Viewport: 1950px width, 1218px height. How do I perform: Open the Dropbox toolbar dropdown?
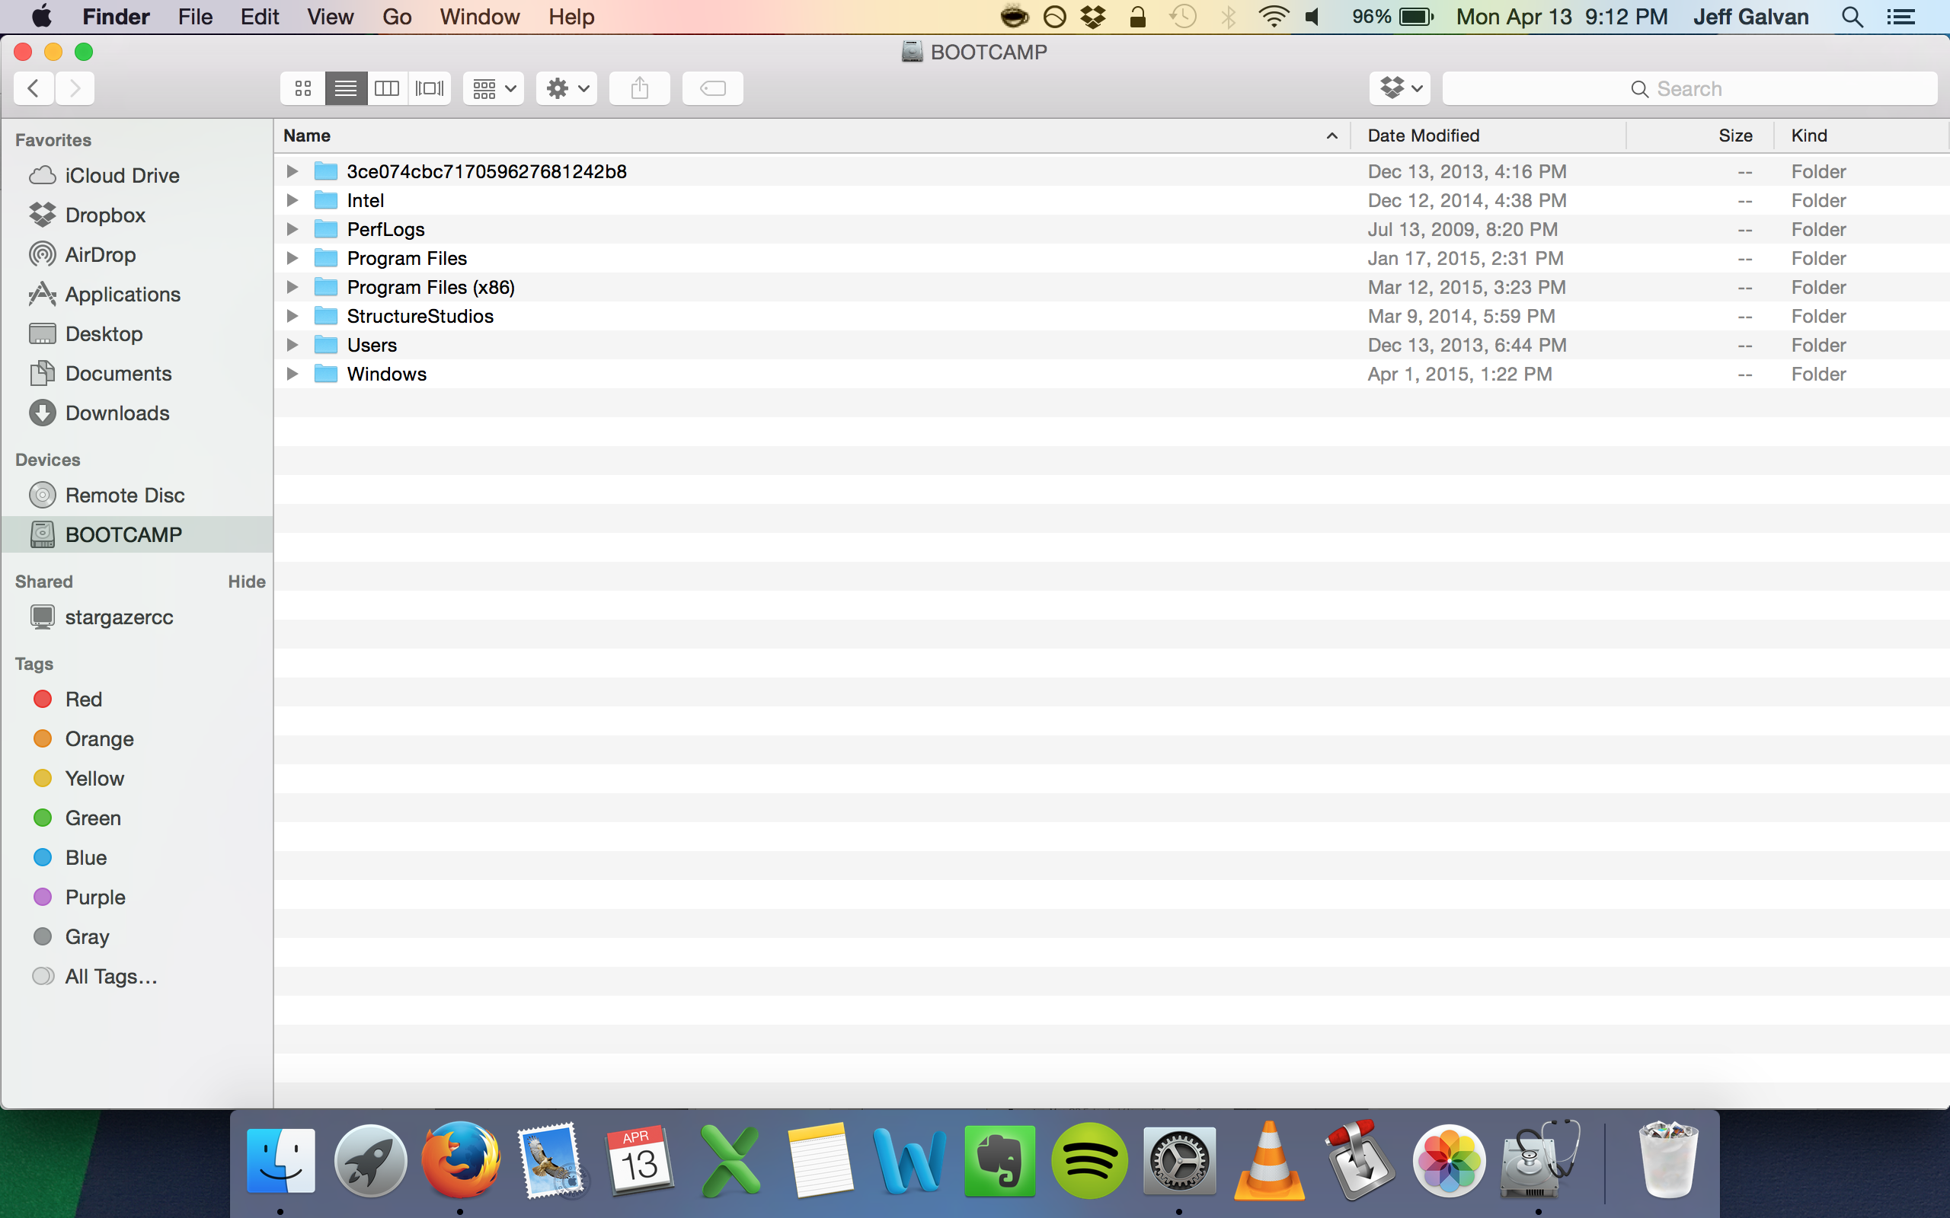pyautogui.click(x=1399, y=88)
